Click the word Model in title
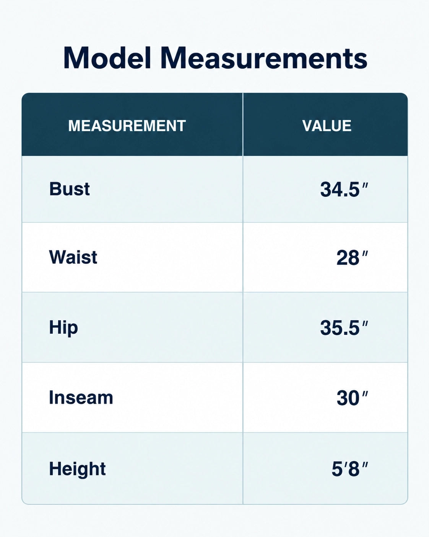 pos(107,57)
